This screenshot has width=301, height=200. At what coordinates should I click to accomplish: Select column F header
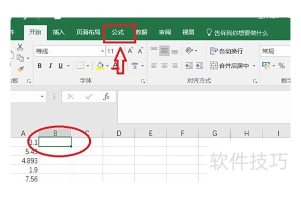[183, 133]
